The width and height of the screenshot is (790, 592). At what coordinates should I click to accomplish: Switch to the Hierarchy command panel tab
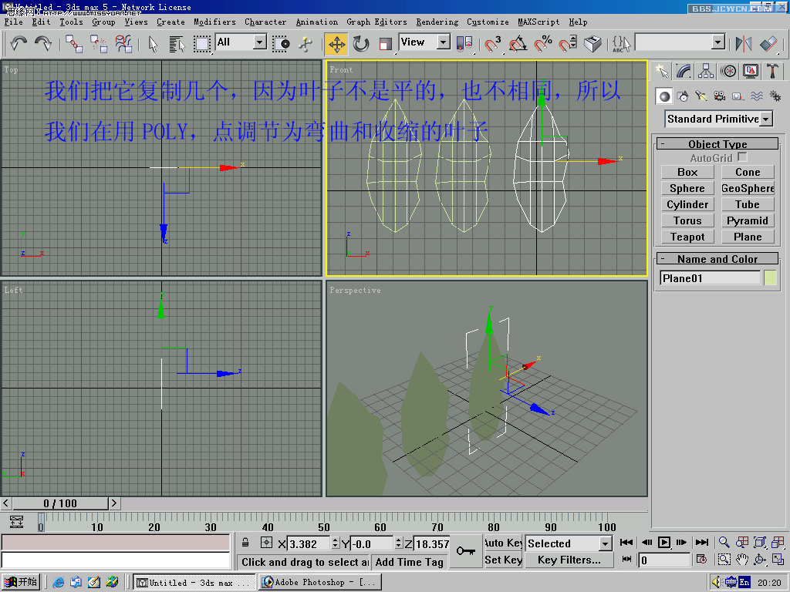tap(706, 71)
